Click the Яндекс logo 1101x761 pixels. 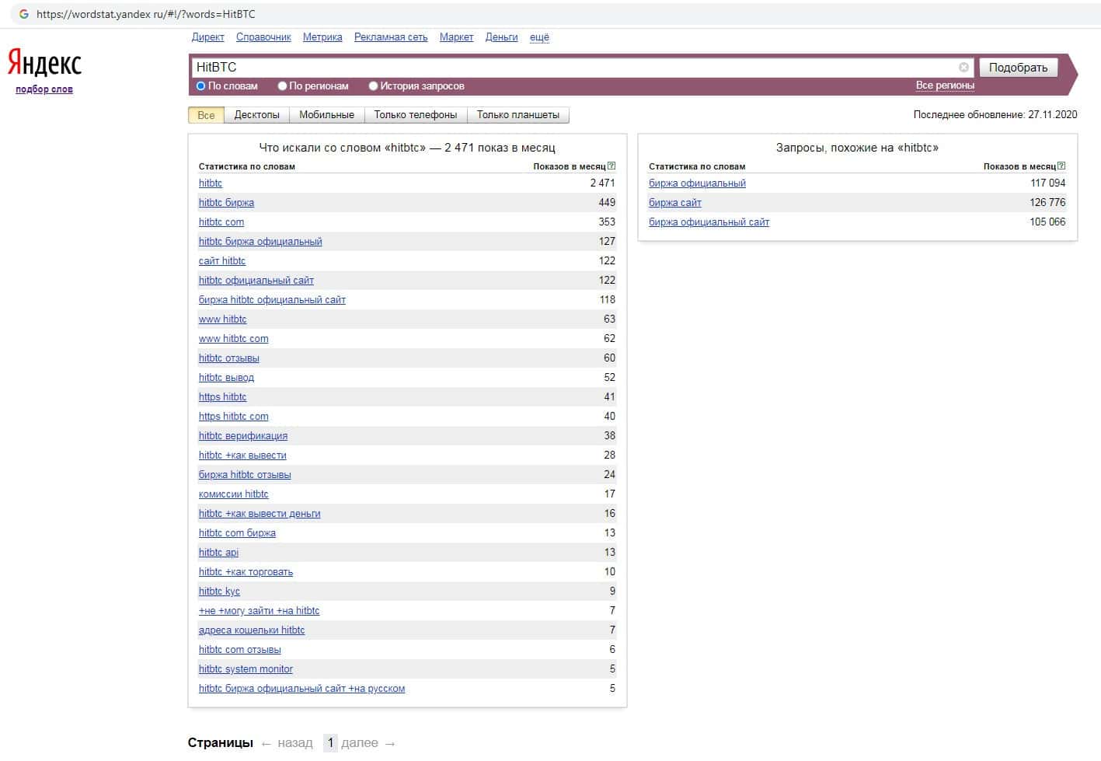pyautogui.click(x=44, y=63)
